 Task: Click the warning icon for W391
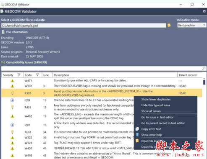12,86
